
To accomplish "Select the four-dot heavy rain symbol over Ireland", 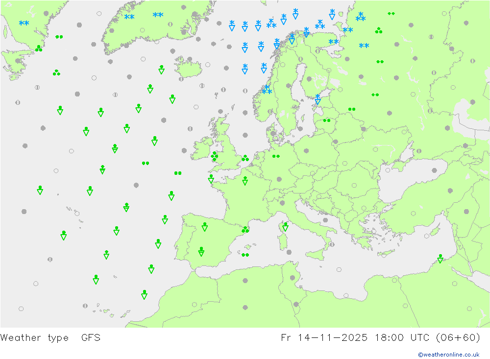I will [x=215, y=156].
